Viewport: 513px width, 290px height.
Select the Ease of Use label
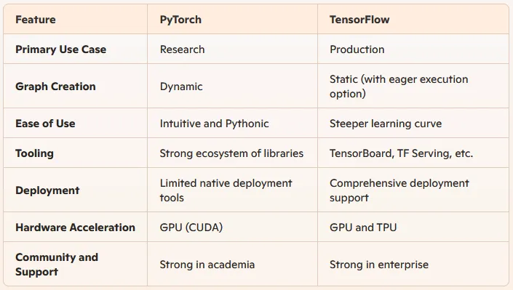45,124
